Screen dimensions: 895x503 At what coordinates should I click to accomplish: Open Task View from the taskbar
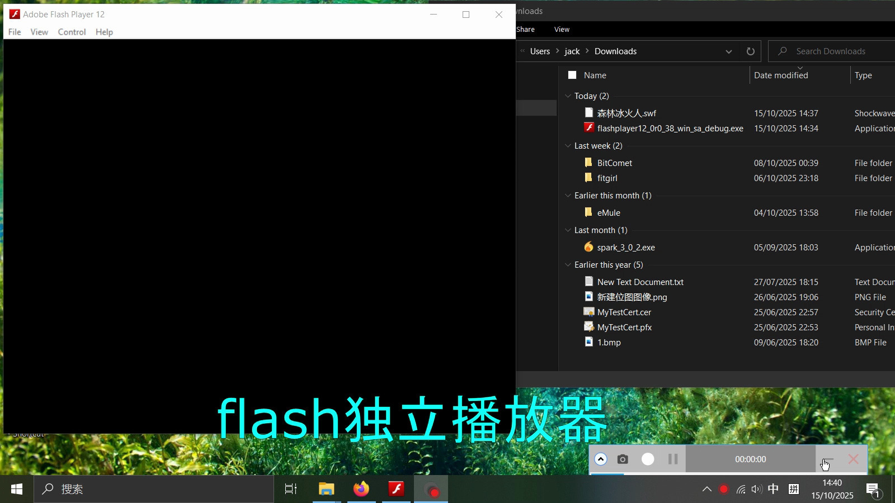tap(291, 489)
